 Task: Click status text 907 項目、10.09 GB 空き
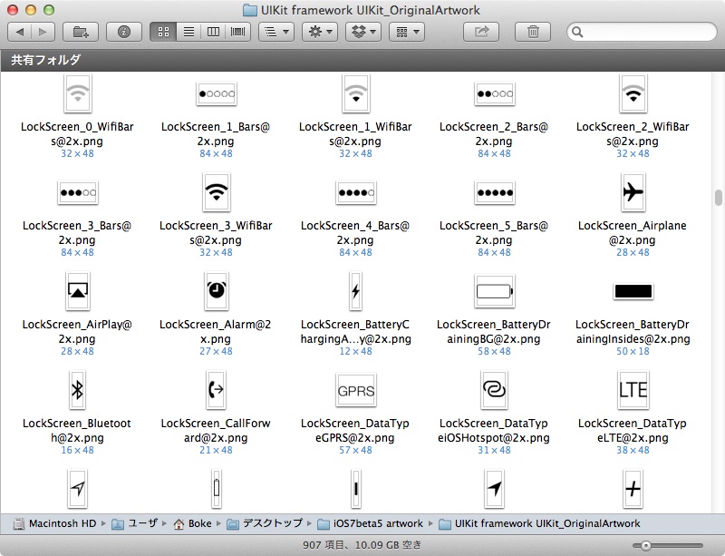(x=362, y=545)
